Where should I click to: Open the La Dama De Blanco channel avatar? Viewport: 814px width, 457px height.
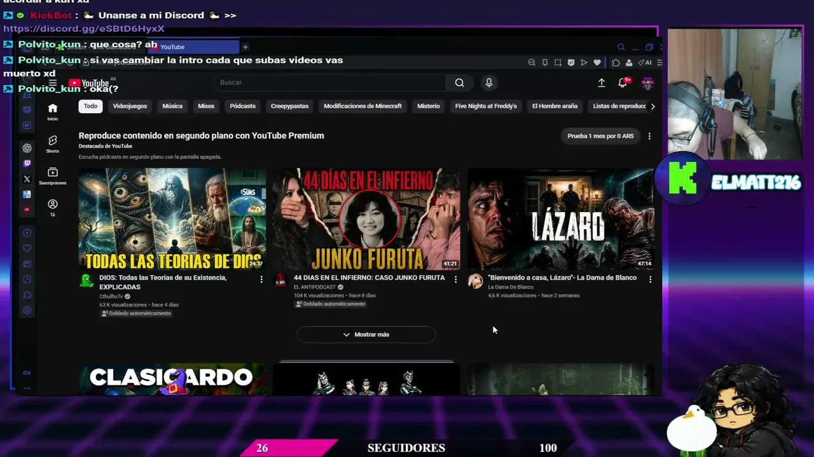[x=475, y=281]
